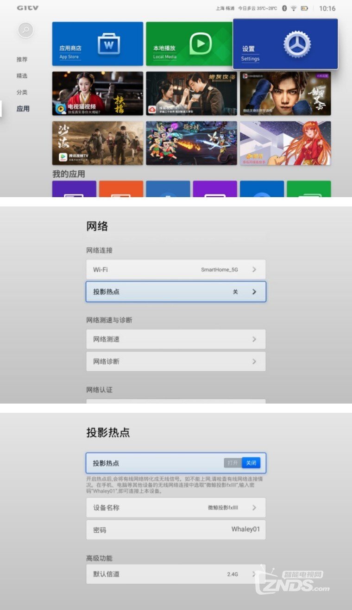352x610 pixels.
Task: Click the 密码 Whaley01 field
Action: (176, 529)
